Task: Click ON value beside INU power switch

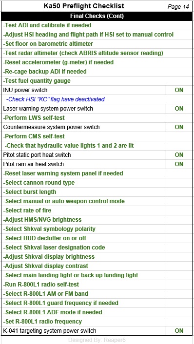Action: click(179, 90)
